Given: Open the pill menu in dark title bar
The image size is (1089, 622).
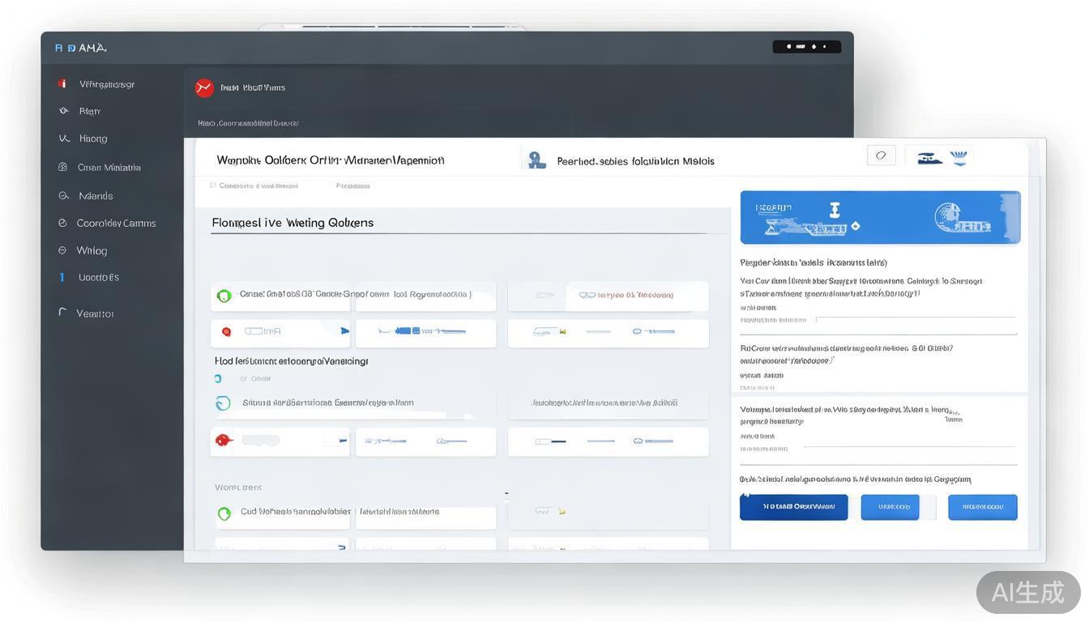Looking at the screenshot, I should [806, 47].
